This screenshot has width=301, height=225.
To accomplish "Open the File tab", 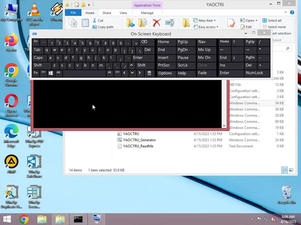I will tap(73, 13).
